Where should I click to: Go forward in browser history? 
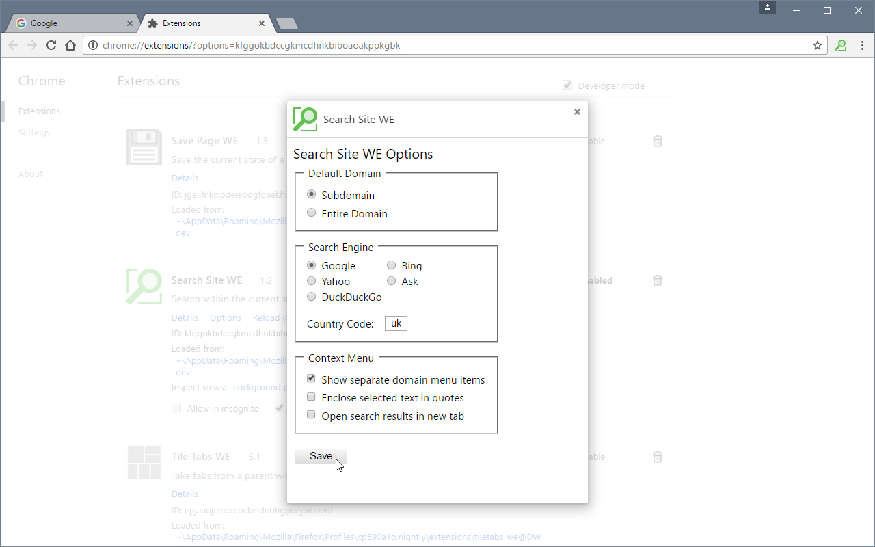point(32,45)
